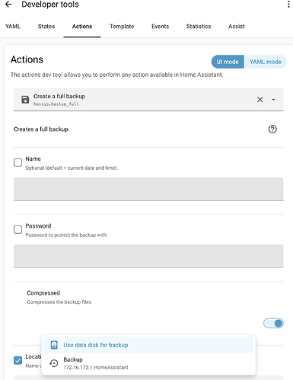Viewport: 293px width, 380px height.
Task: Click the Name text input field
Action: [148, 189]
